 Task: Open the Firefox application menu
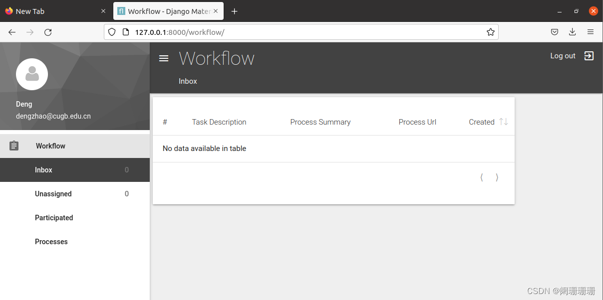pos(591,31)
